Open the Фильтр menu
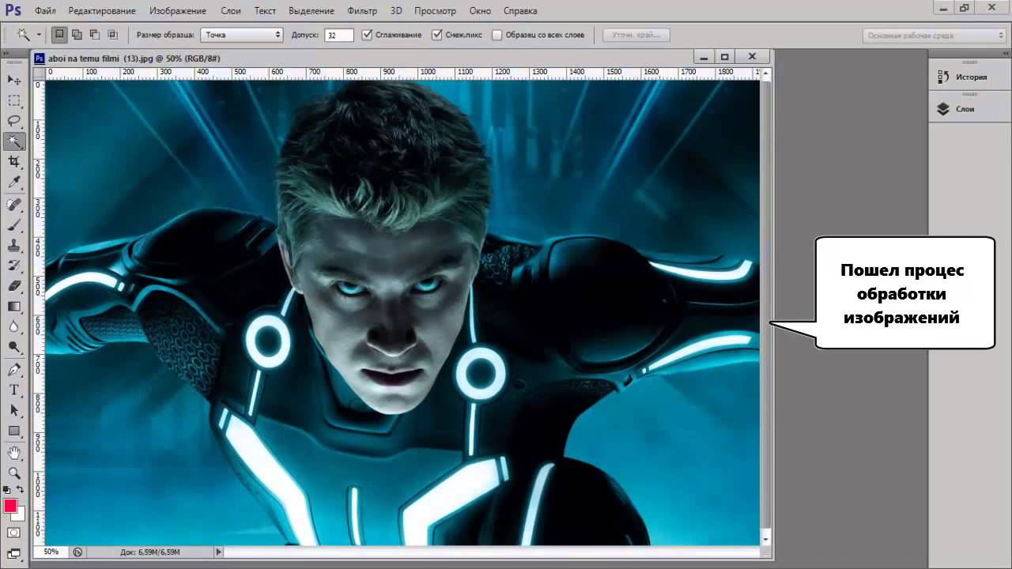Image resolution: width=1012 pixels, height=569 pixels. (x=362, y=11)
